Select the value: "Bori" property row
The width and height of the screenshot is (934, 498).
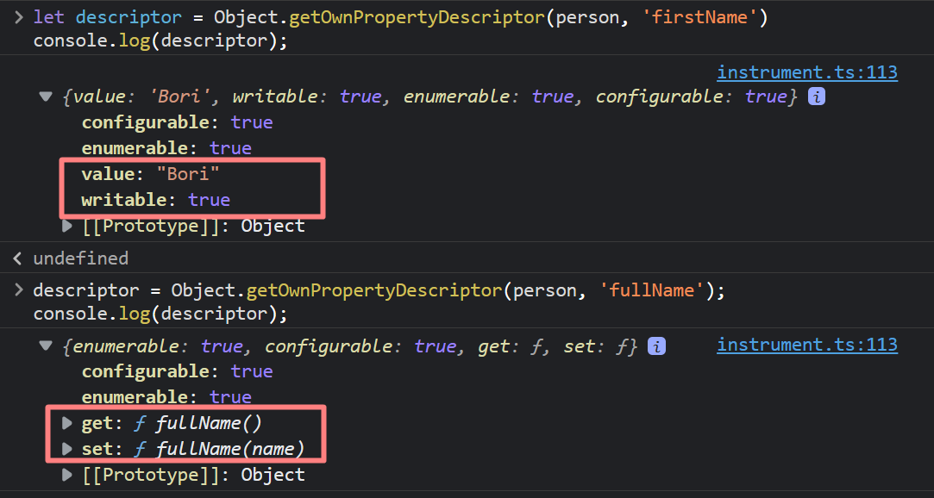(x=151, y=174)
